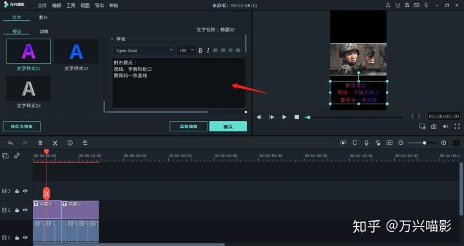Open preview quality display settings icon
Screen dimensions: 464x246
click(x=422, y=127)
